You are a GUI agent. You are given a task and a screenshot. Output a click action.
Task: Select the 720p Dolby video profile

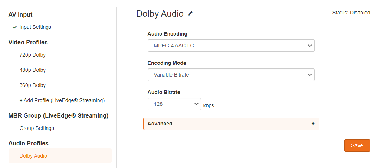pyautogui.click(x=32, y=55)
